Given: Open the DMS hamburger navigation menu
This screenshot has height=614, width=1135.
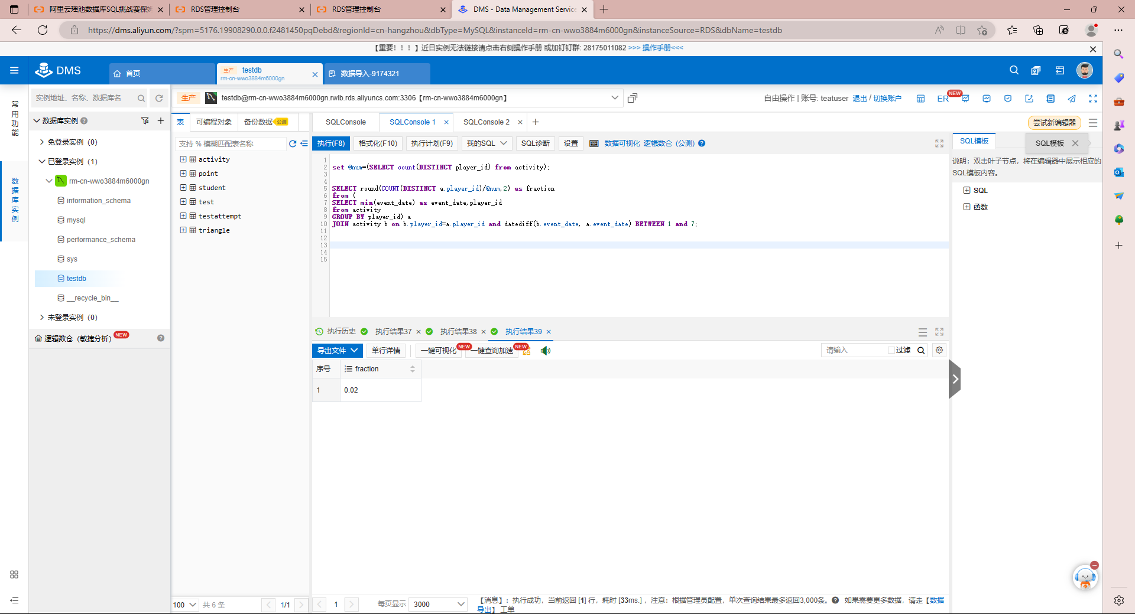Looking at the screenshot, I should (x=14, y=71).
